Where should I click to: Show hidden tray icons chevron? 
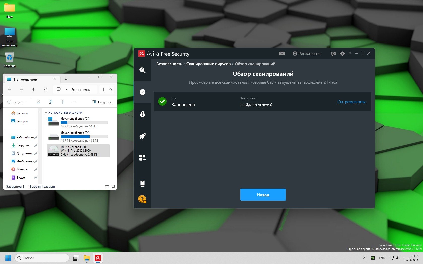coord(364,258)
